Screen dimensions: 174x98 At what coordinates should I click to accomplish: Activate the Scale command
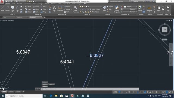[36, 12]
